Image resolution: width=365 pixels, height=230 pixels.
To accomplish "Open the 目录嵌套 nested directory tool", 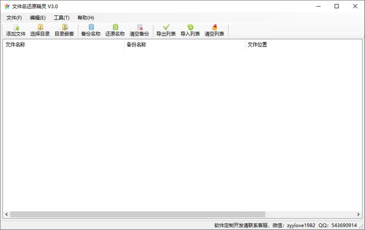I will point(64,30).
